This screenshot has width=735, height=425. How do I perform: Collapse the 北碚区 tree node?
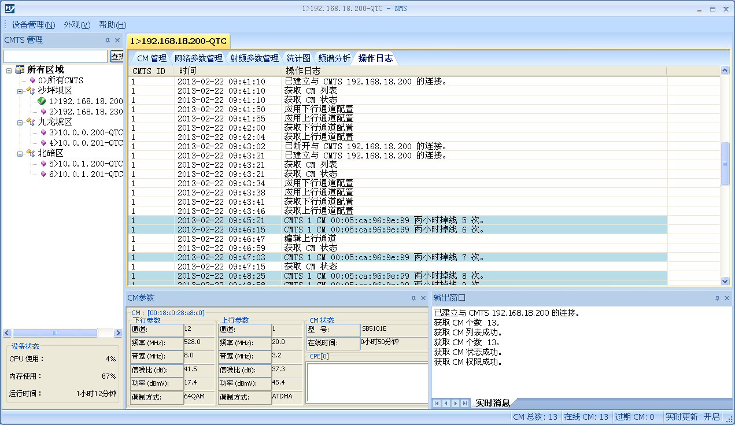(20, 153)
